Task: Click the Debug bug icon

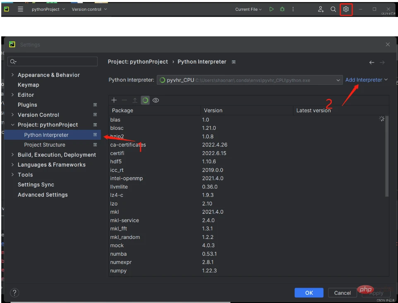Action: tap(283, 9)
